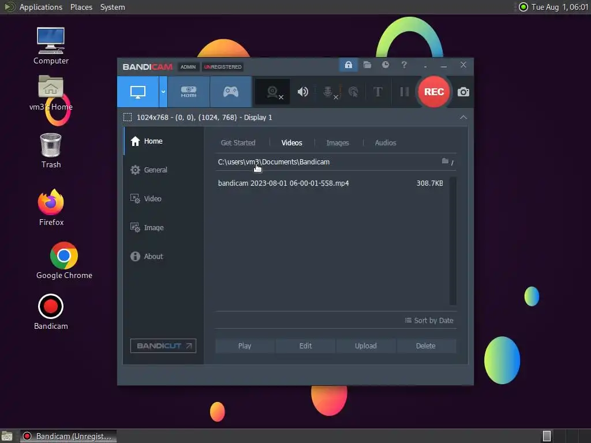Switch to the Videos tab
The width and height of the screenshot is (591, 443).
tap(291, 143)
